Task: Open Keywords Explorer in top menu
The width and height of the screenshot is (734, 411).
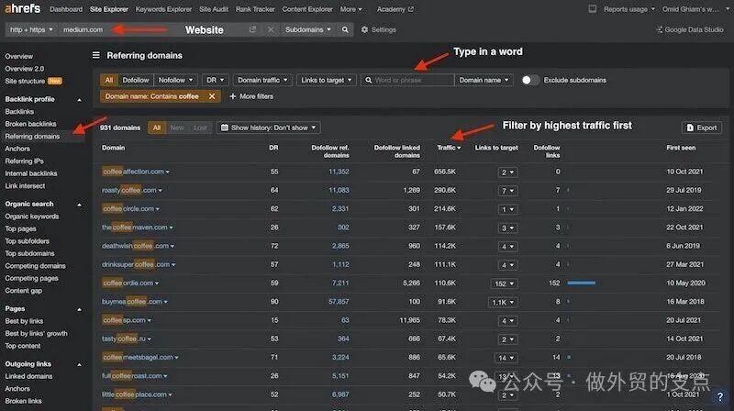Action: click(163, 9)
